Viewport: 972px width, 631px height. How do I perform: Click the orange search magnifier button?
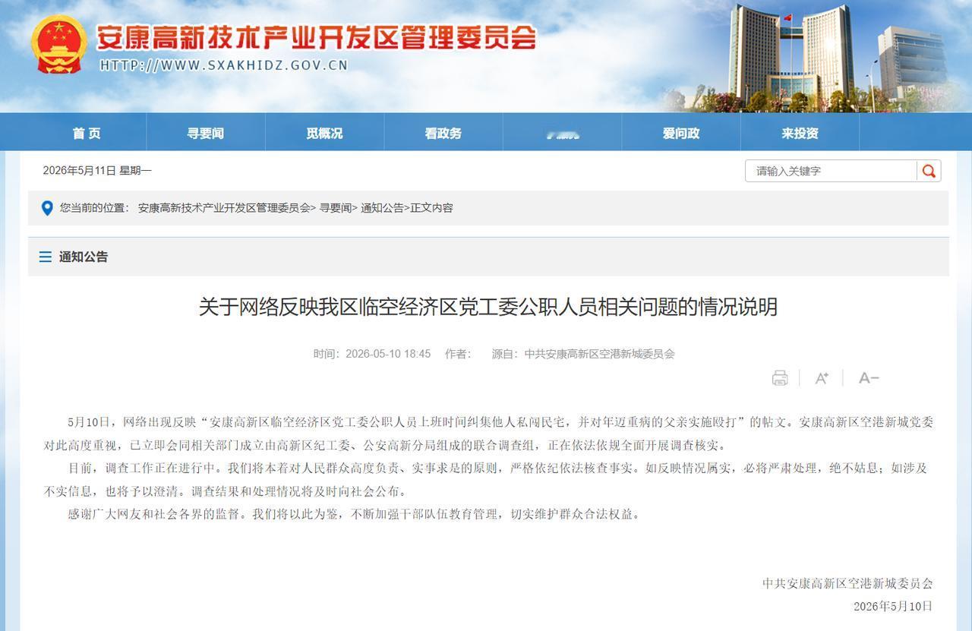tap(929, 171)
